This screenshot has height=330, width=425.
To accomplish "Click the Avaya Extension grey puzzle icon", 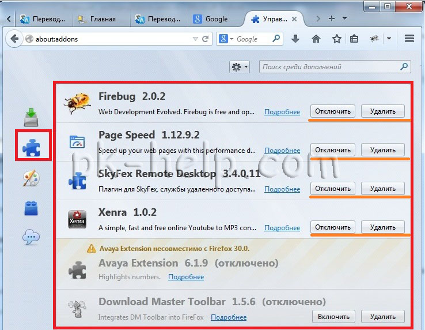I will tap(77, 270).
